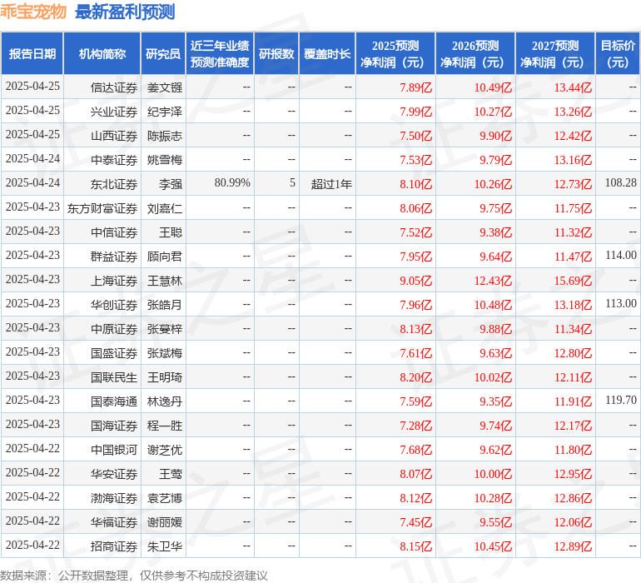The height and width of the screenshot is (583, 641).
Task: Click the 近三年业绩预测准确度 column header
Action: (x=220, y=54)
